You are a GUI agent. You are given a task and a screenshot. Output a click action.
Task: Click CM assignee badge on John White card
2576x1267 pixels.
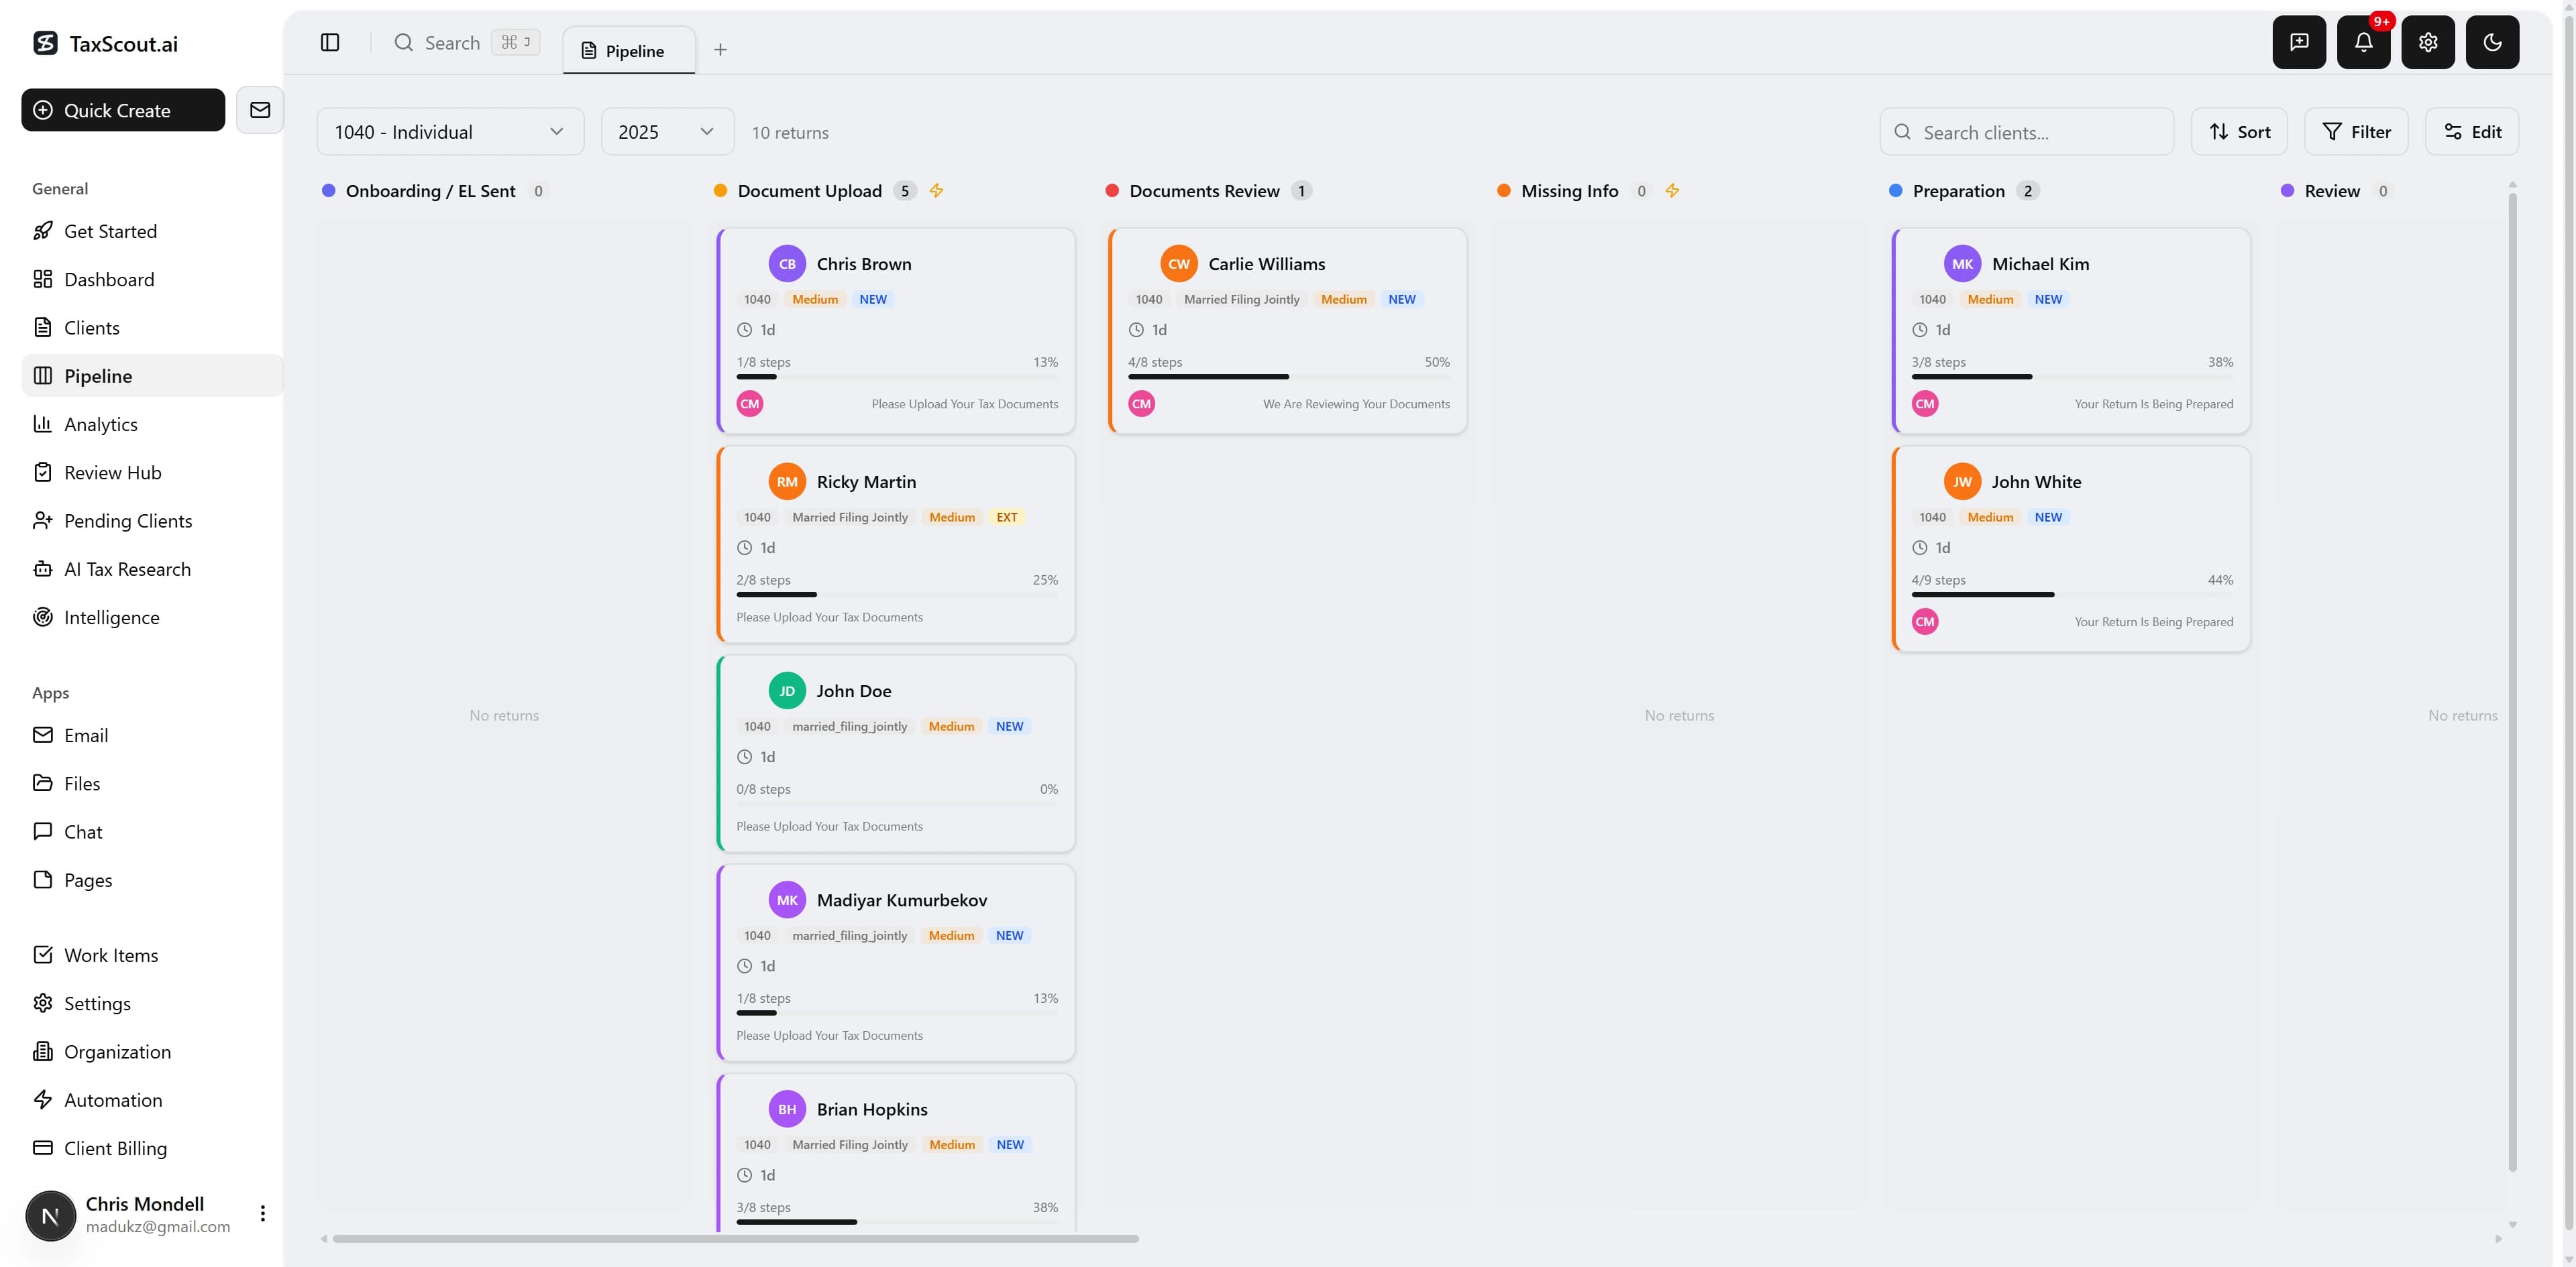[1925, 621]
